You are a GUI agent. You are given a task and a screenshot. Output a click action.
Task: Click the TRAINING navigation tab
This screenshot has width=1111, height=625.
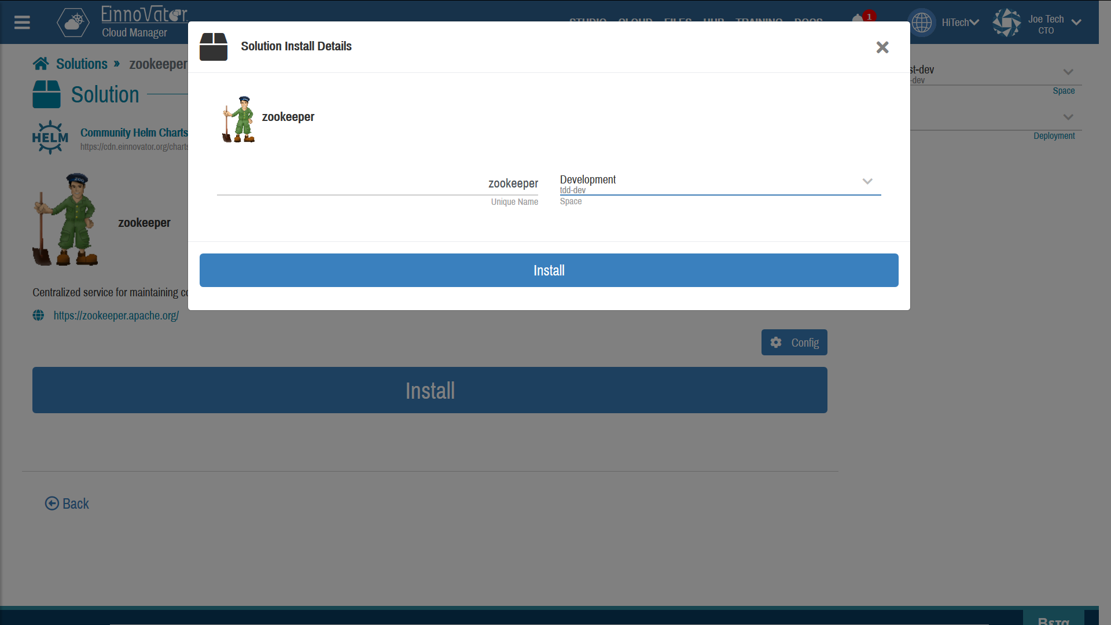tap(759, 21)
